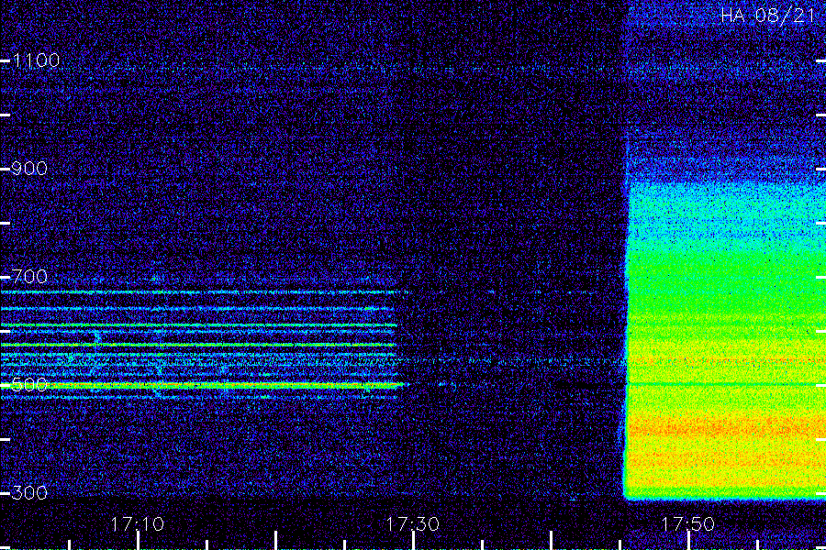The image size is (826, 550).
Task: Click the 17:30 time axis label
Action: (x=413, y=524)
